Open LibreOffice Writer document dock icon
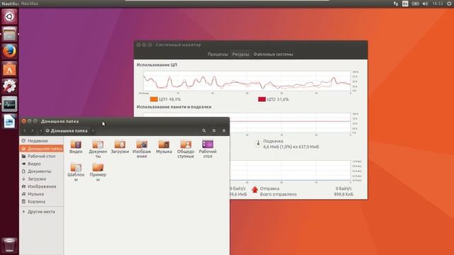Screen dimensions: 454x255 click(x=9, y=121)
